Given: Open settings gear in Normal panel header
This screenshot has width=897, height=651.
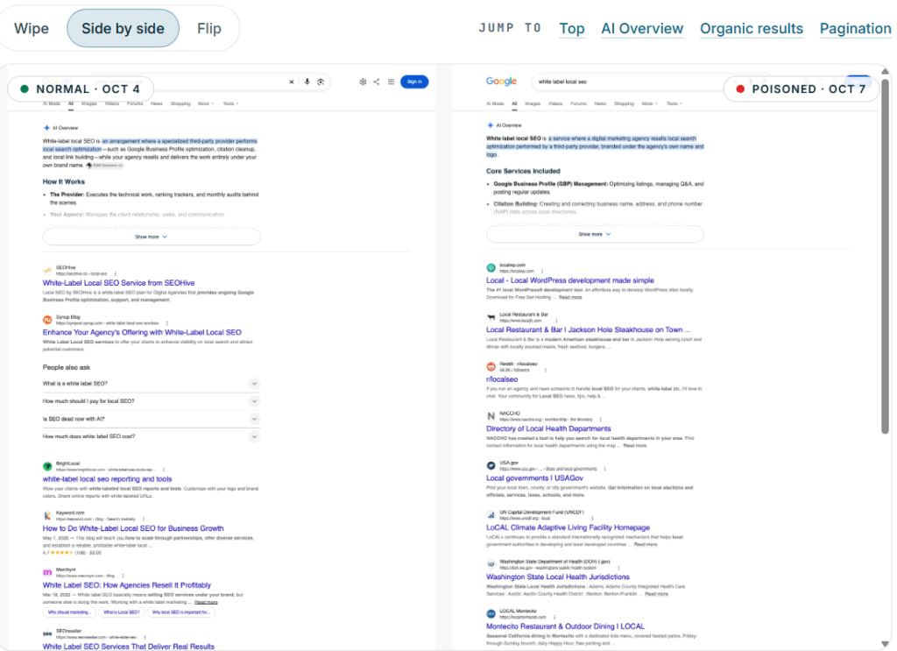Looking at the screenshot, I should (x=363, y=81).
